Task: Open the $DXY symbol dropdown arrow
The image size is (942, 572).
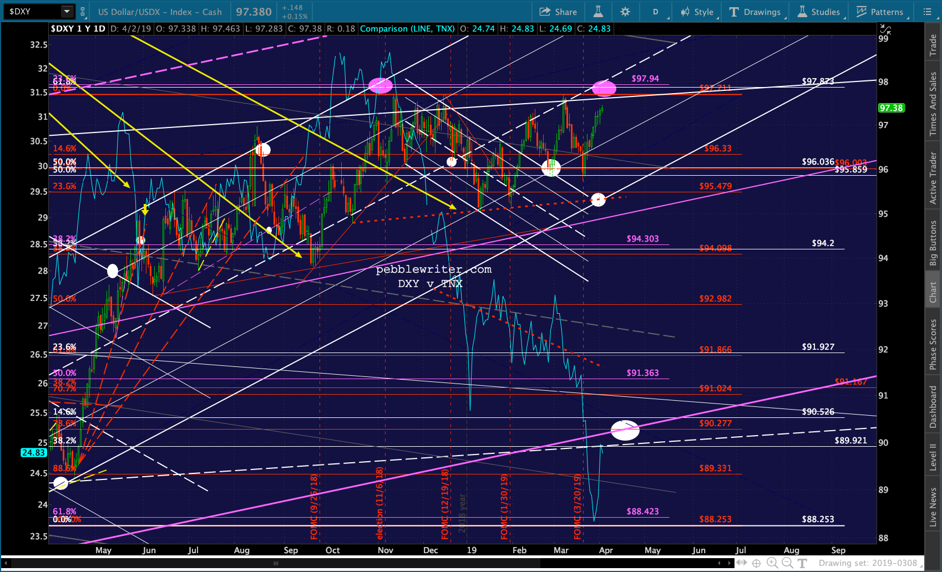Action: point(67,11)
